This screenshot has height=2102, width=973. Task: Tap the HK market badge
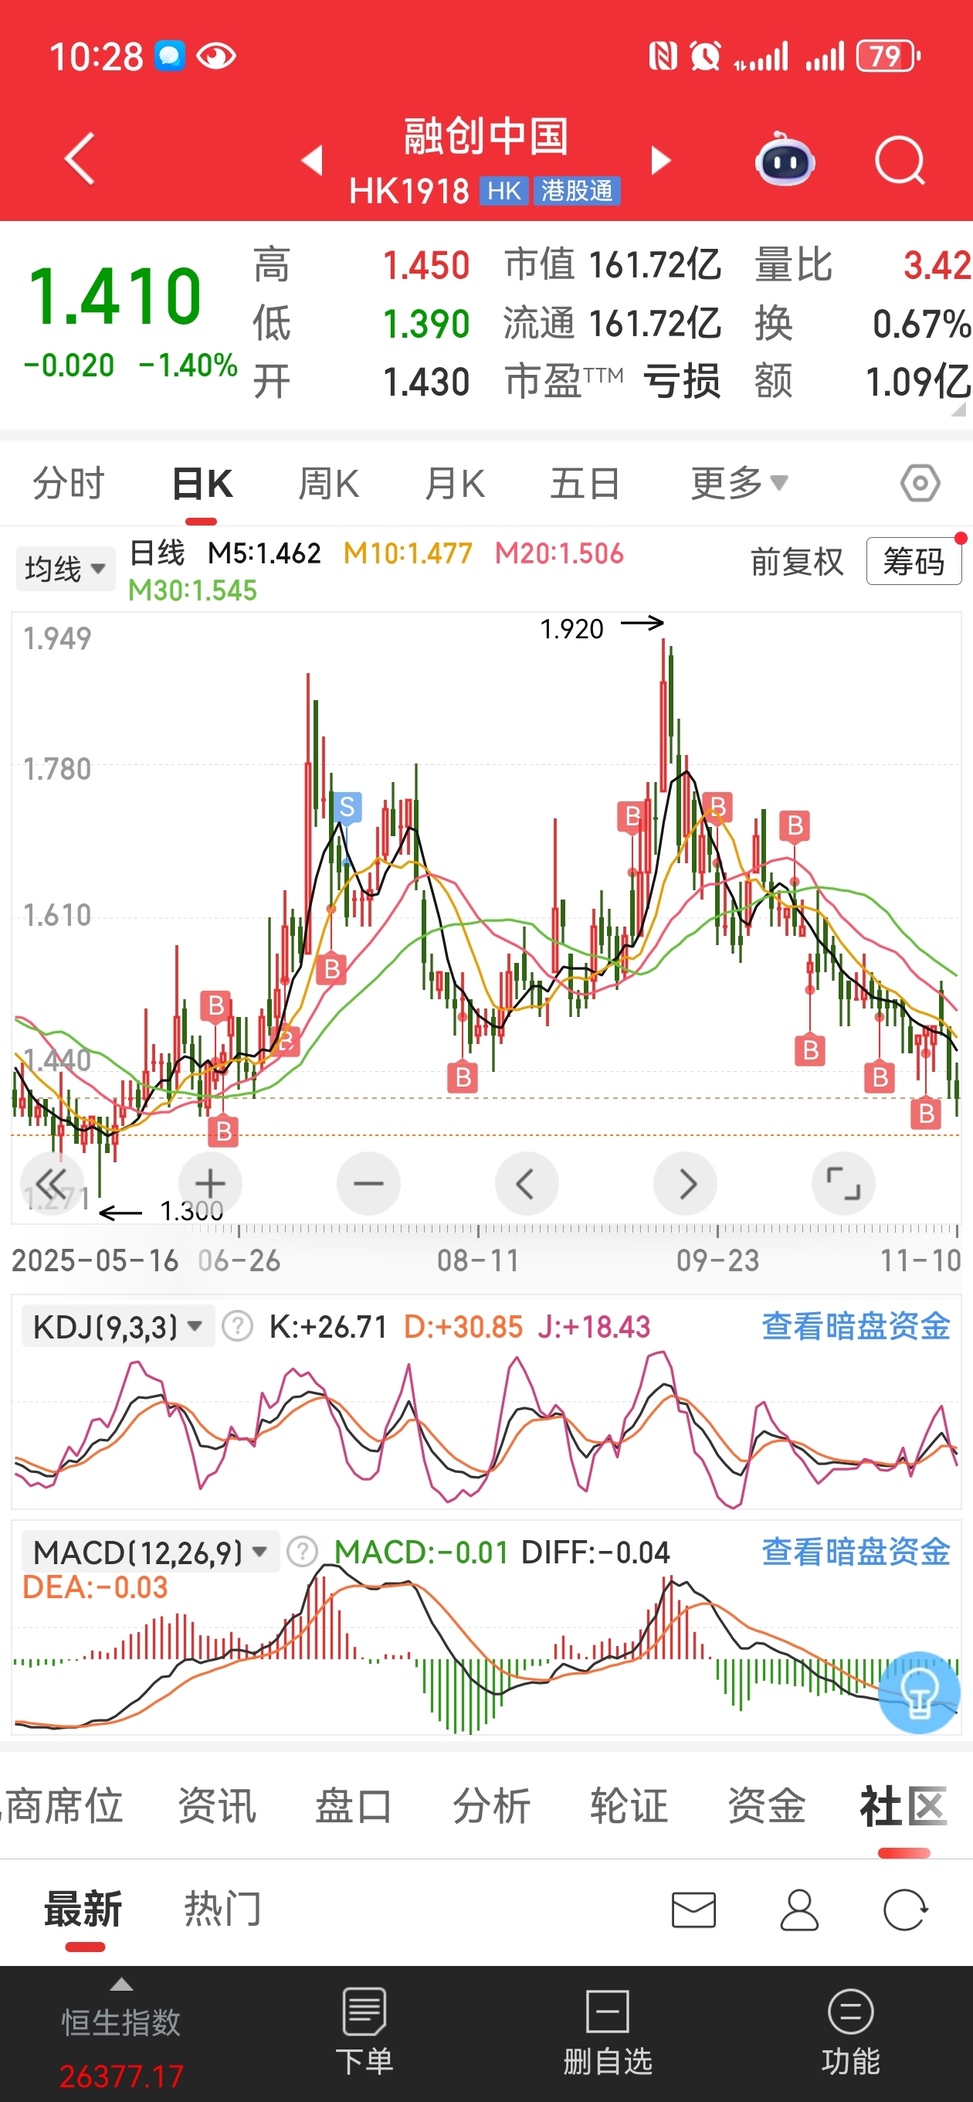click(505, 191)
